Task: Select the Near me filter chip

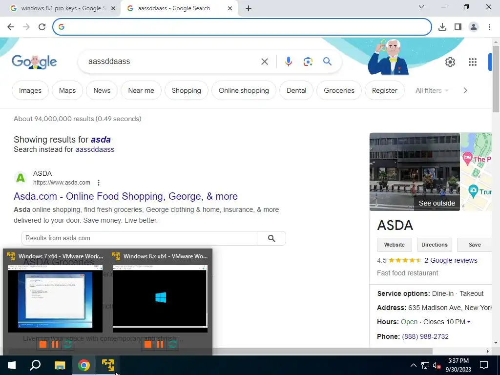Action: click(141, 90)
